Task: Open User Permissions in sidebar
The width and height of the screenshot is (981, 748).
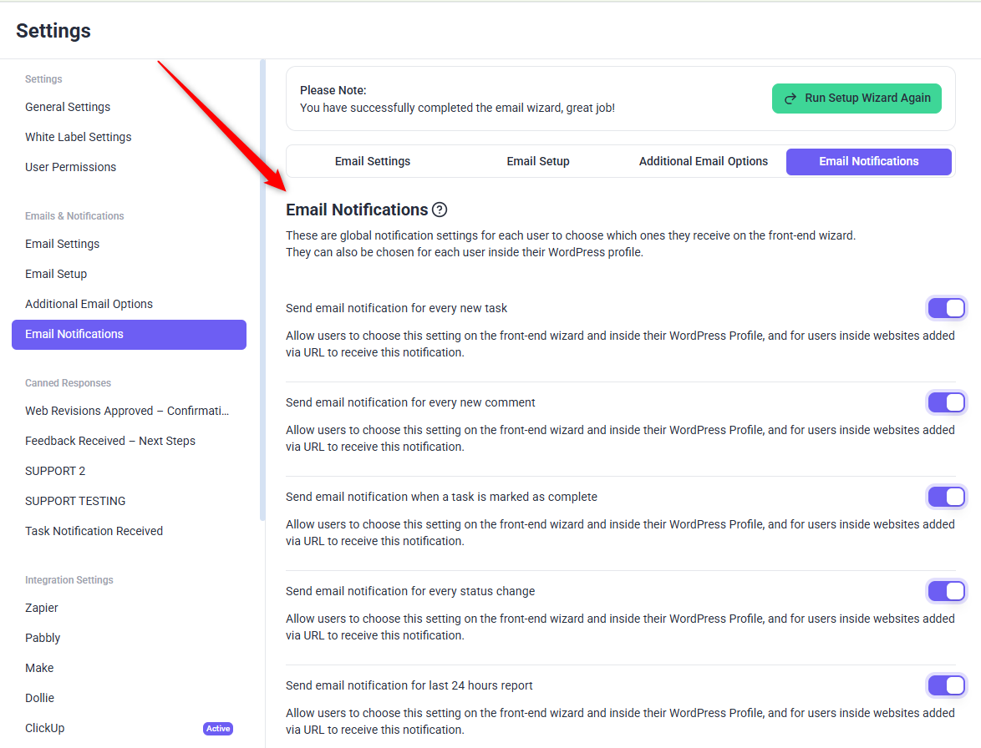Action: click(x=71, y=167)
